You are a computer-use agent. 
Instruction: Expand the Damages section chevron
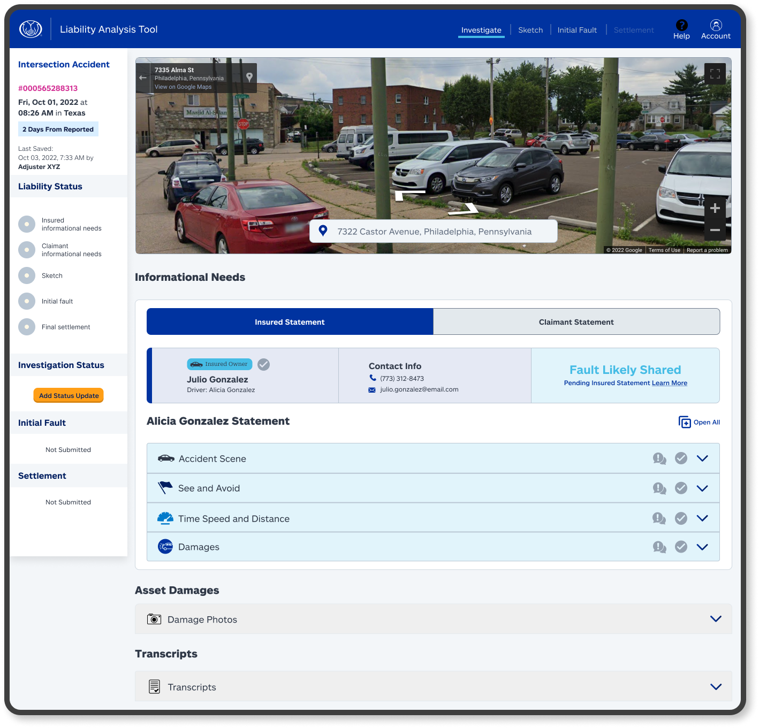pos(702,547)
